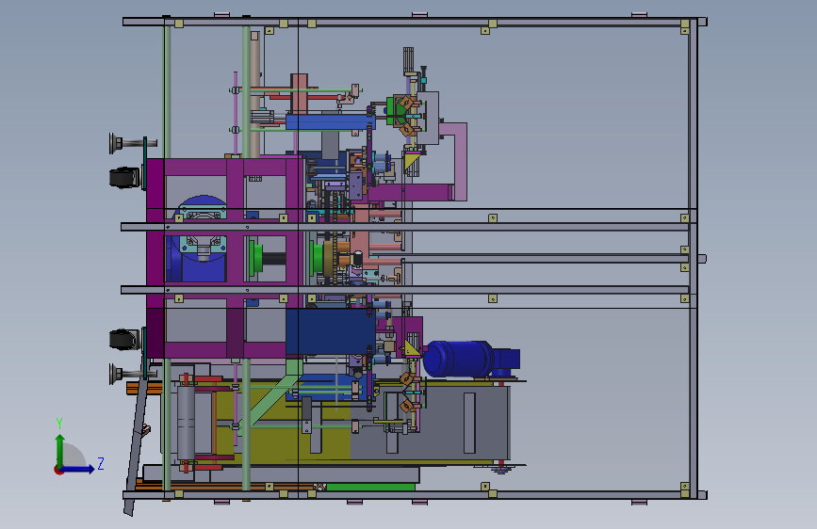Select the dark navy rectangular box

[x=330, y=332]
